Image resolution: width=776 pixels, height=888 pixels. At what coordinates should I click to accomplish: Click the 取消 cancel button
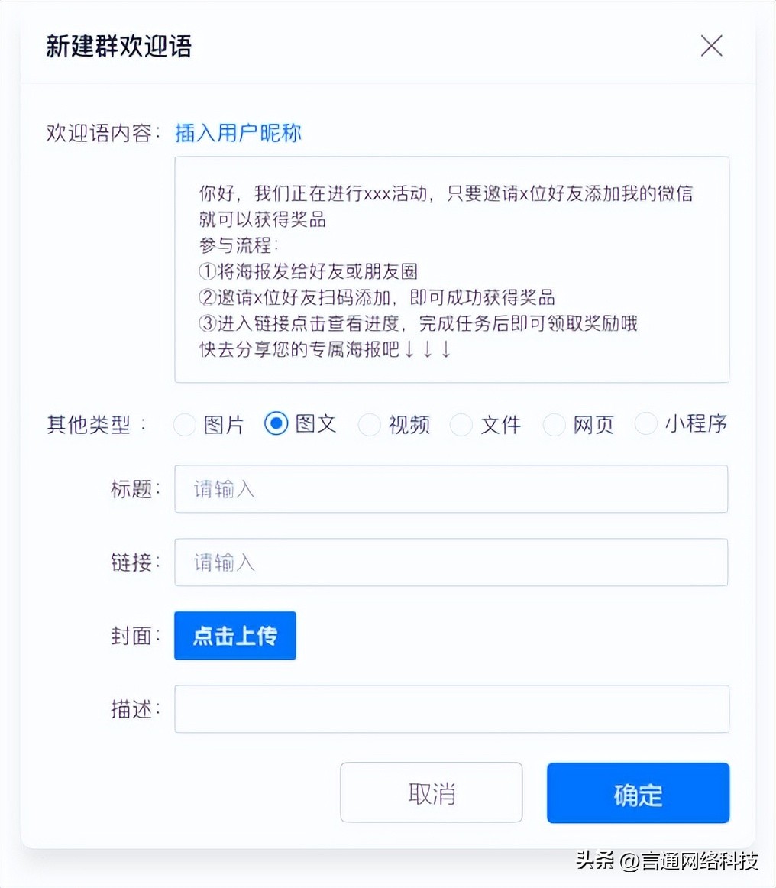click(431, 792)
